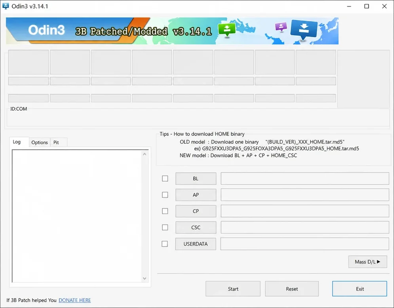Maximize the Odin3 window
This screenshot has width=394, height=308.
point(367,6)
